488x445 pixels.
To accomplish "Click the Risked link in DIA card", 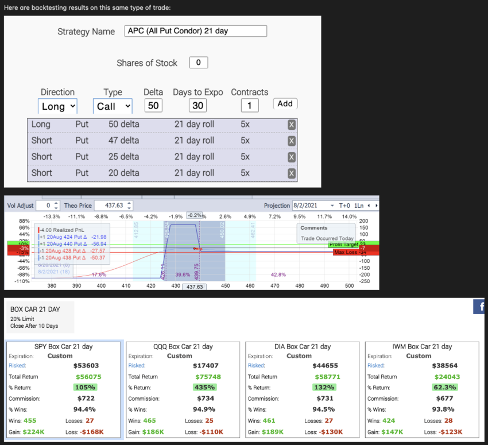I will 257,365.
